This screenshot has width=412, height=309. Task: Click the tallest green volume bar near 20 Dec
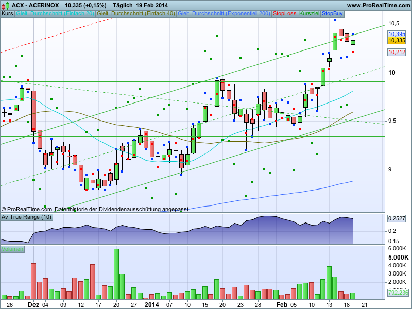point(116,274)
